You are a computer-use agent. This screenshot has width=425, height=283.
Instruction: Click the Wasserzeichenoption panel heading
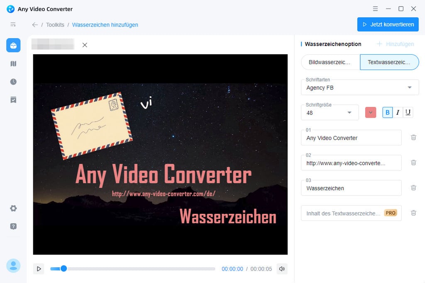pyautogui.click(x=333, y=44)
